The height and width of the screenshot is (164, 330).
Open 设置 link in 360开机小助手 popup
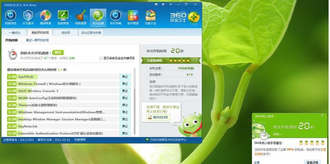(257, 162)
